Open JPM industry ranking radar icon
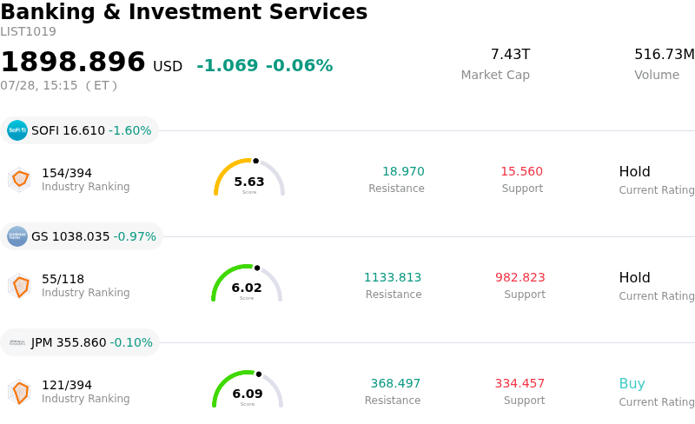The width and height of the screenshot is (695, 424). pos(19,392)
